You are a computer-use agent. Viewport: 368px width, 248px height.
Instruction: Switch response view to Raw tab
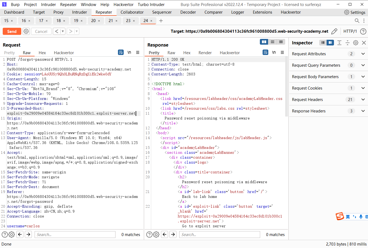(171, 53)
